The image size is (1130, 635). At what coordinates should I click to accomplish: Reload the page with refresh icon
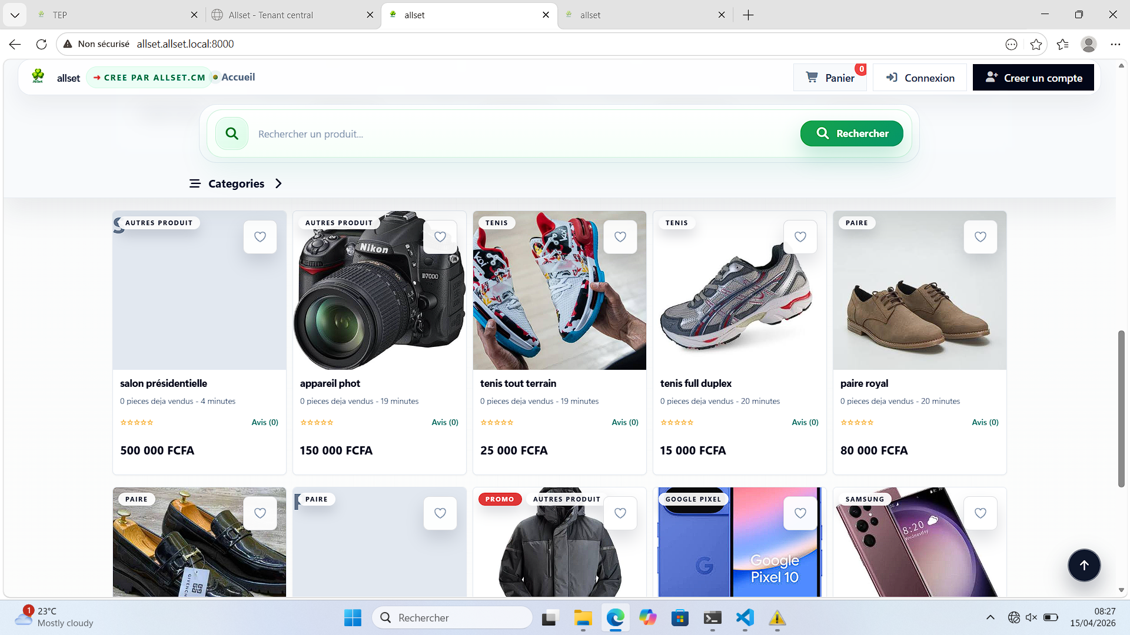tap(41, 44)
